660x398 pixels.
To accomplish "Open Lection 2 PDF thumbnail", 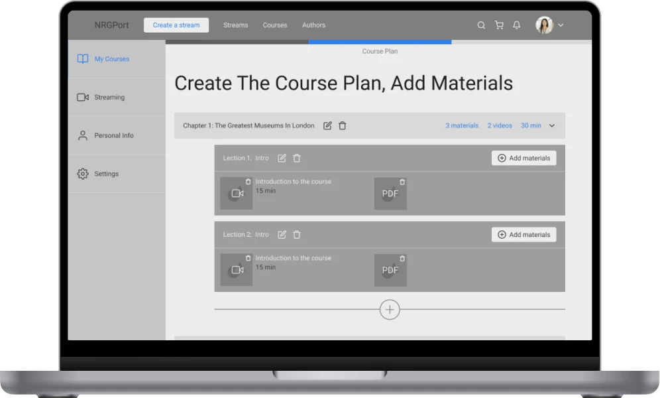I will pyautogui.click(x=390, y=270).
